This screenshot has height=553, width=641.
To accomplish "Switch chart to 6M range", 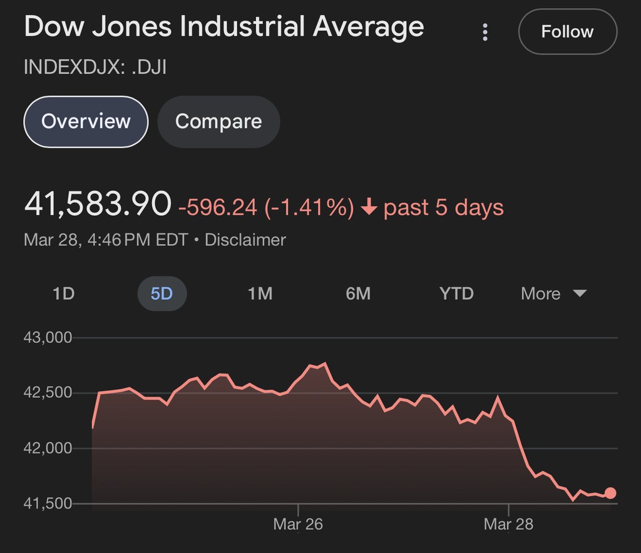I will point(358,293).
